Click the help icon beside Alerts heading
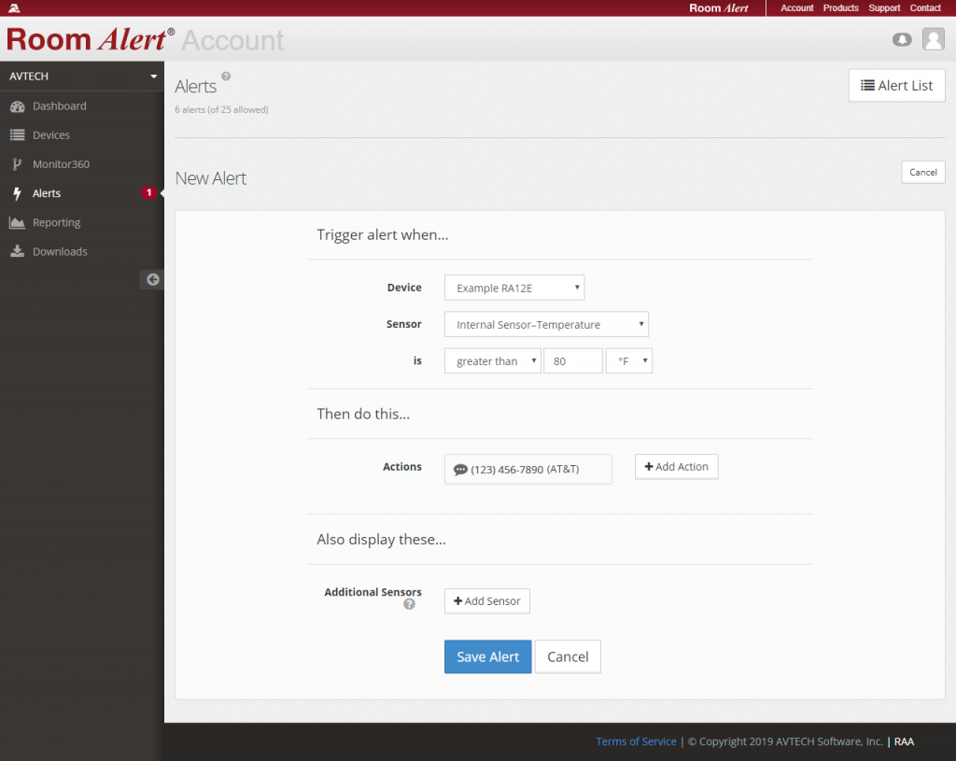 pos(226,77)
